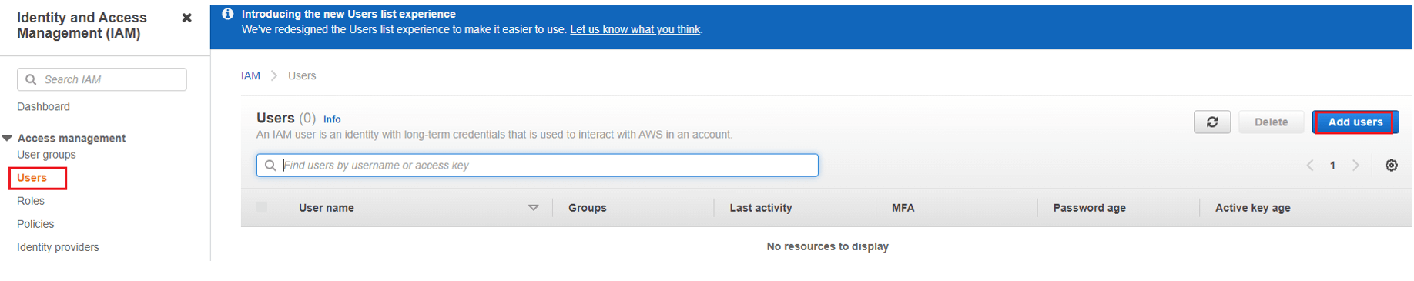The width and height of the screenshot is (1414, 281).
Task: Sort by User name column arrow
Action: pyautogui.click(x=533, y=208)
